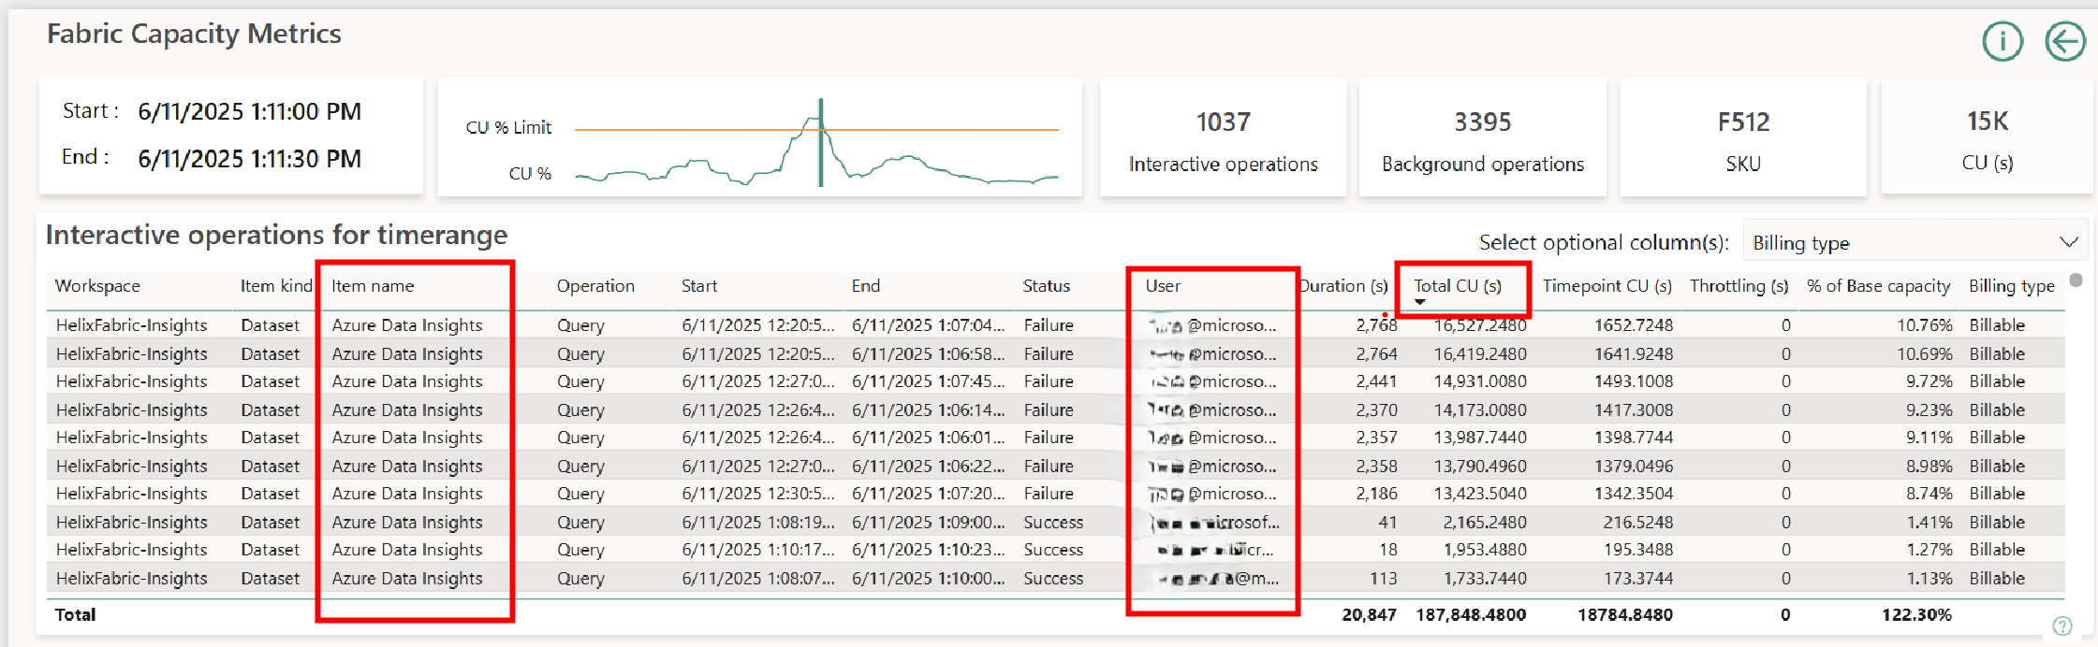This screenshot has width=2098, height=647.
Task: Open the help question mark icon
Action: (2061, 625)
